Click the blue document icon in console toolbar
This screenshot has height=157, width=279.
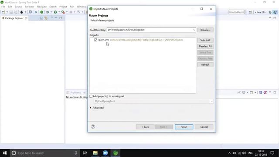261,92
